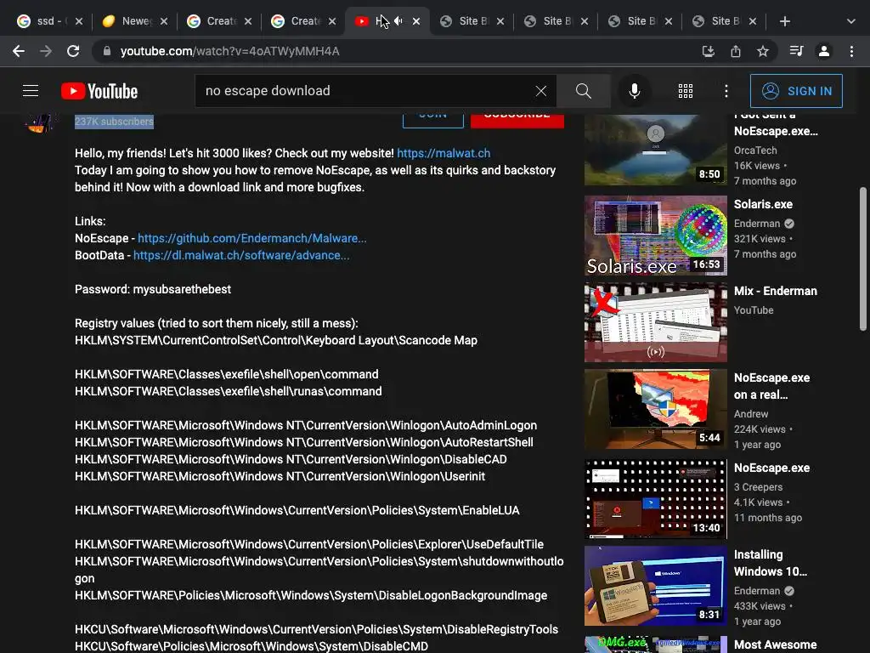Bookmark this page with the star icon
The height and width of the screenshot is (653, 870).
click(x=763, y=51)
